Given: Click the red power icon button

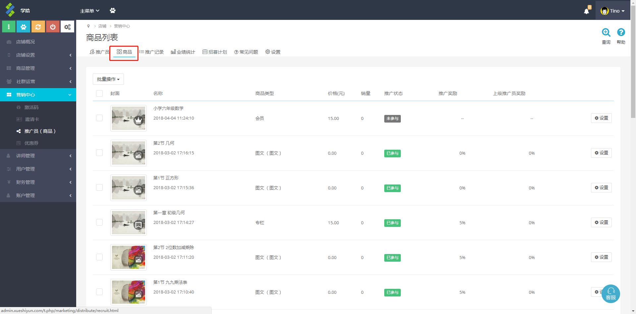Looking at the screenshot, I should pyautogui.click(x=53, y=27).
